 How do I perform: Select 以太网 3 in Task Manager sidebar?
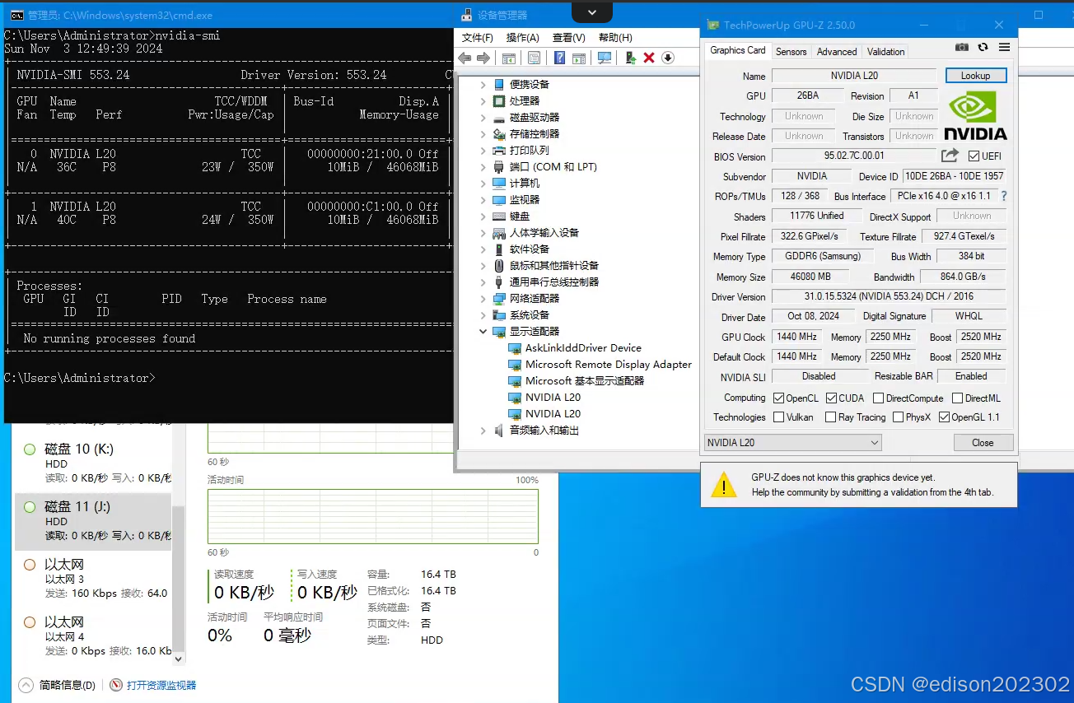[93, 579]
